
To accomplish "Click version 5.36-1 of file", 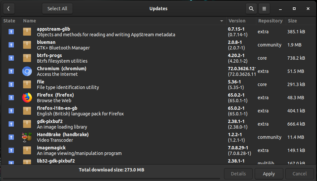I will 234,82.
